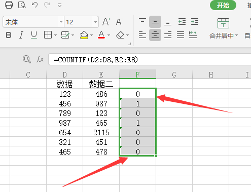Toggle underline formatting

tap(34, 35)
